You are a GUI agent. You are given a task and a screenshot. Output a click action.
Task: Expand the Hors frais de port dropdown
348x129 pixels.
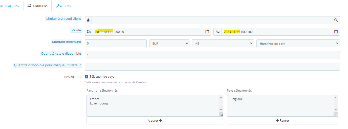tap(298, 43)
